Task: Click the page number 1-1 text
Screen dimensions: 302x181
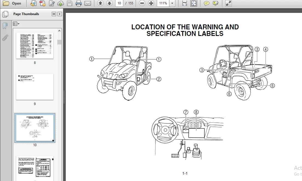Action: (x=185, y=174)
